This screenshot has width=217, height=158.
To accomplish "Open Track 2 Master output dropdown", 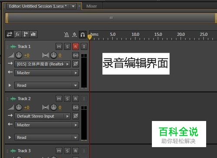I will pyautogui.click(x=46, y=125).
